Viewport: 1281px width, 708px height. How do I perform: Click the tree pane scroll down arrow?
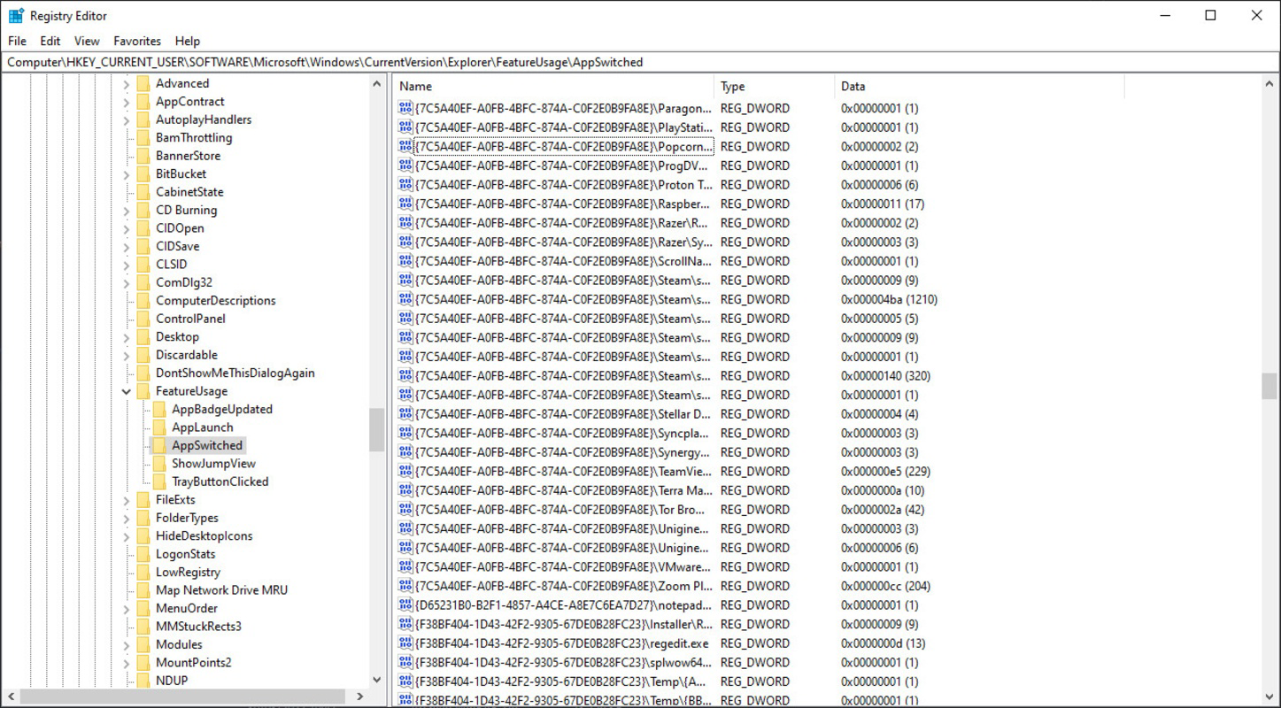tap(377, 680)
